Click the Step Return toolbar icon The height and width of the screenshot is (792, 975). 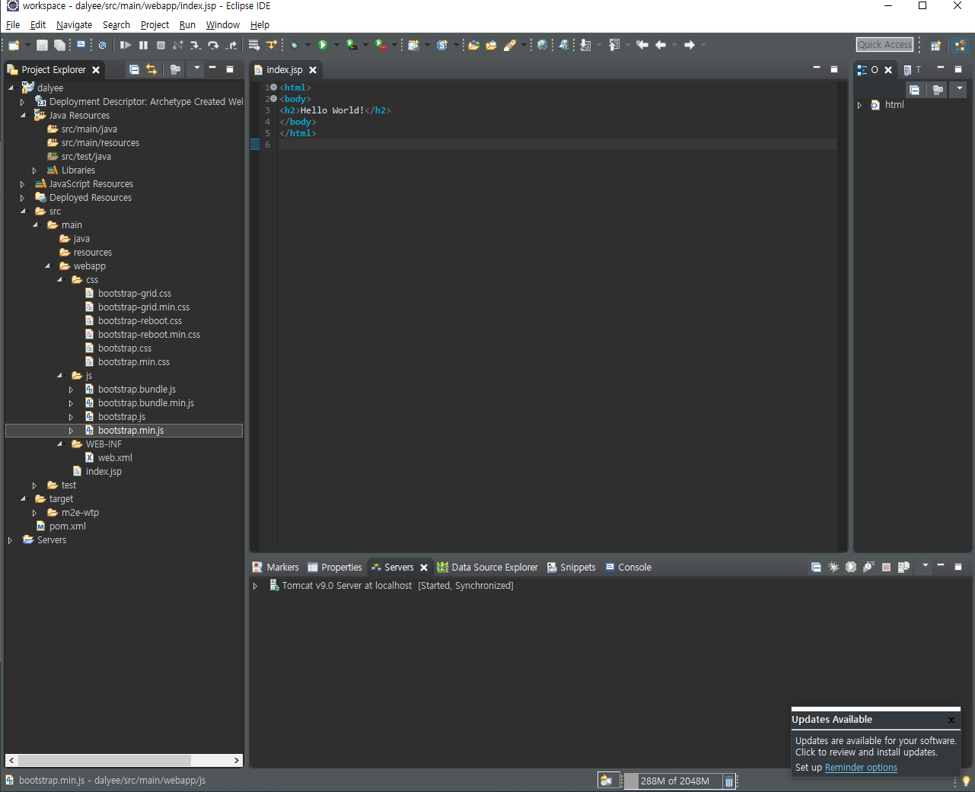pos(231,45)
